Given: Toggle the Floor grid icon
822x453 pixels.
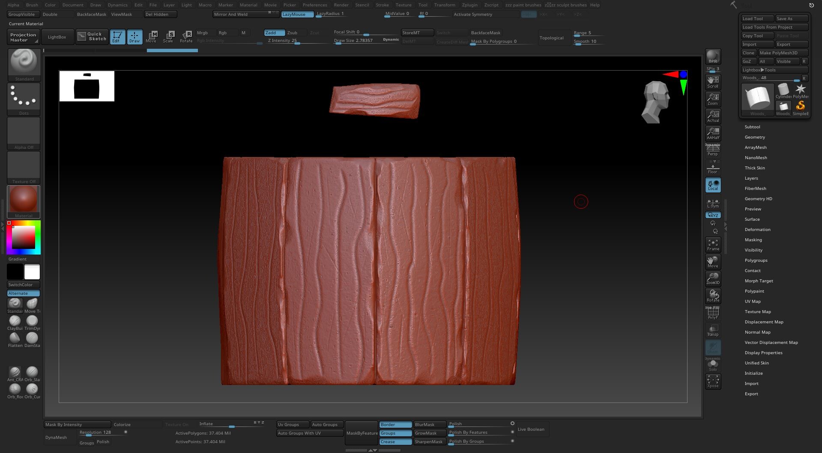Looking at the screenshot, I should point(713,169).
